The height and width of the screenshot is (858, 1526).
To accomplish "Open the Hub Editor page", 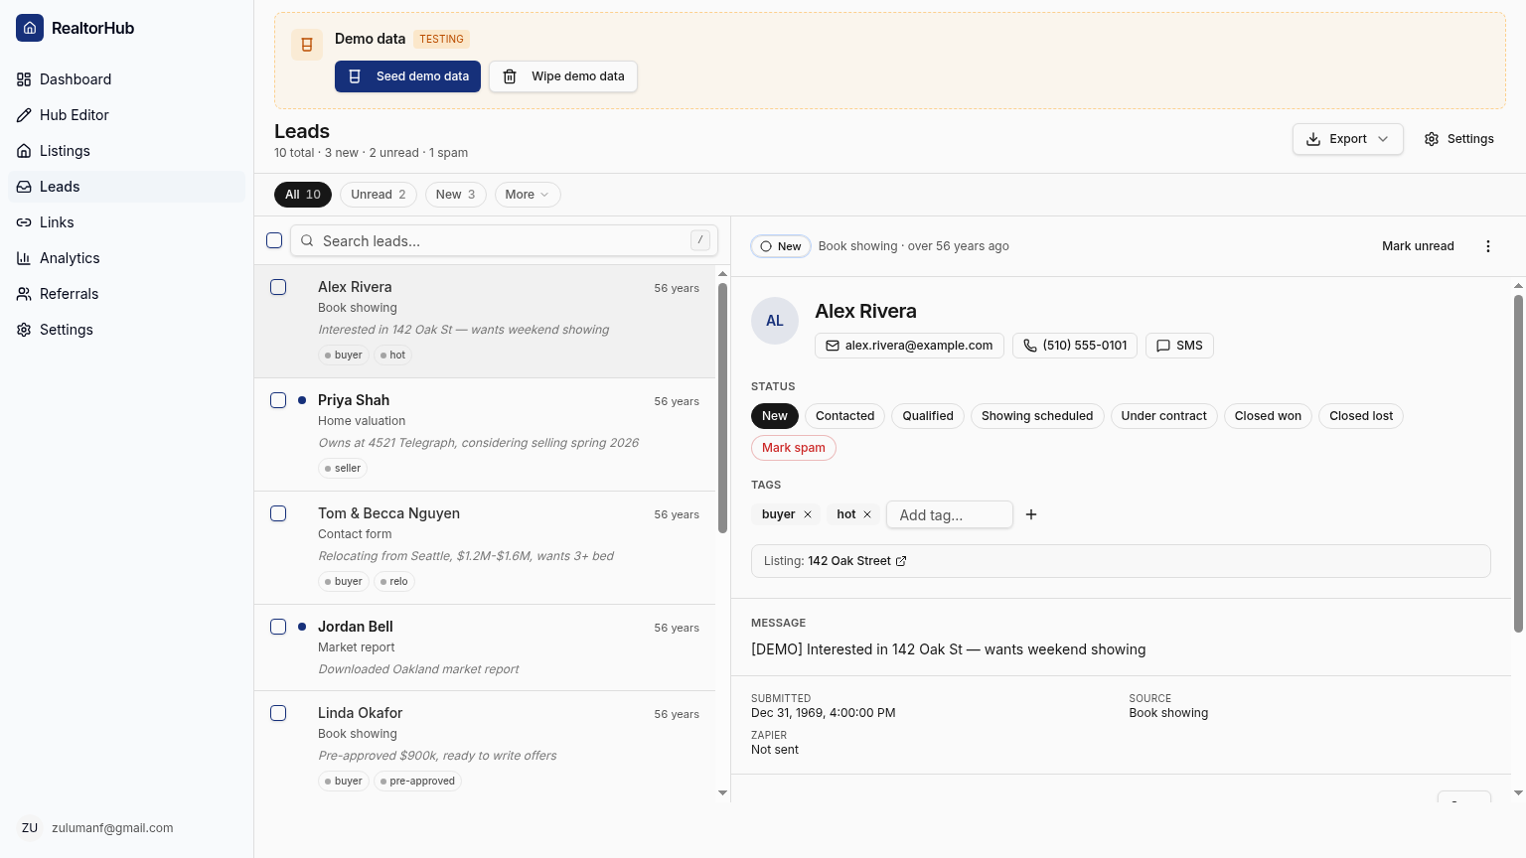I will tap(127, 115).
